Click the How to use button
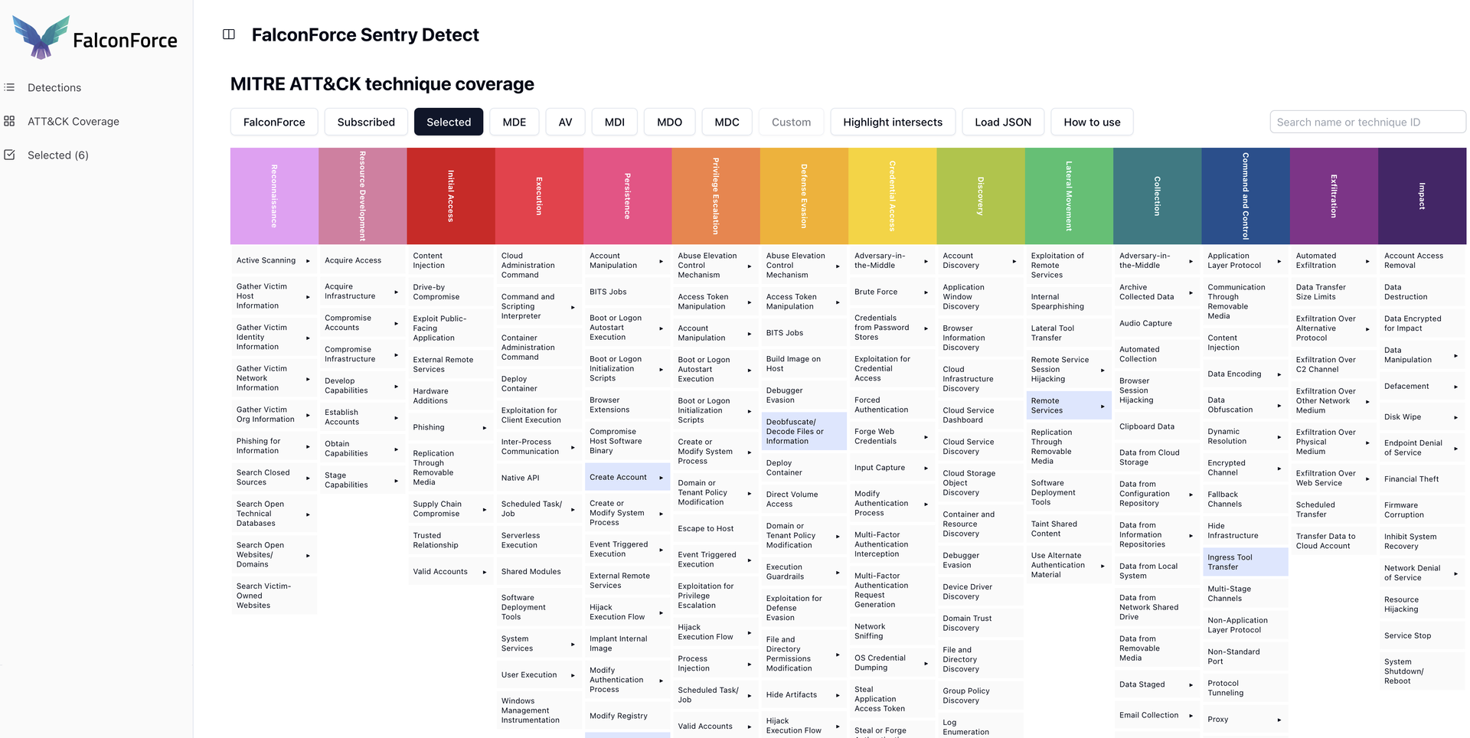This screenshot has height=738, width=1470. 1091,122
